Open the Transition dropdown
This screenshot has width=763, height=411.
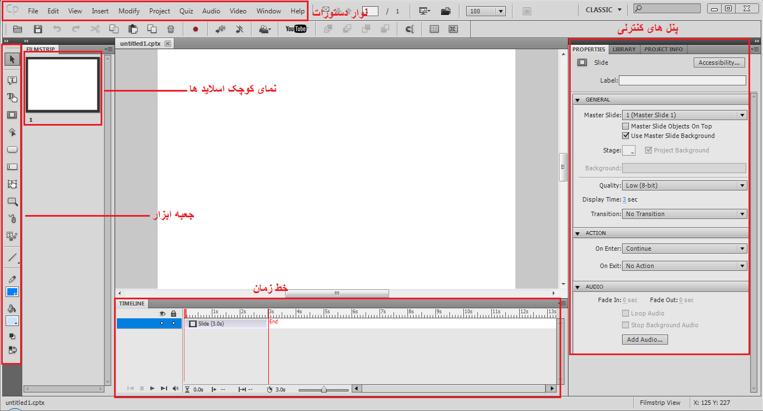tap(685, 214)
